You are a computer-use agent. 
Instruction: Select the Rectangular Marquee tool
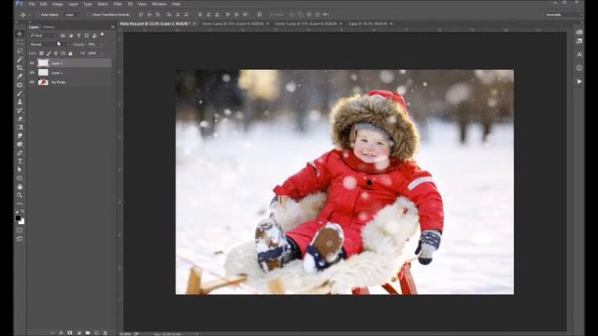[20, 42]
